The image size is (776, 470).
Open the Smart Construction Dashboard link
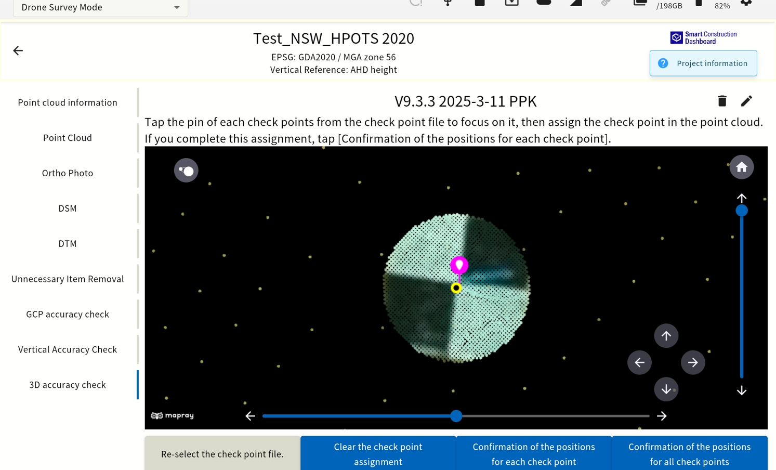703,37
